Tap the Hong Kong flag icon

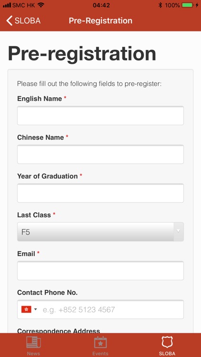click(26, 309)
